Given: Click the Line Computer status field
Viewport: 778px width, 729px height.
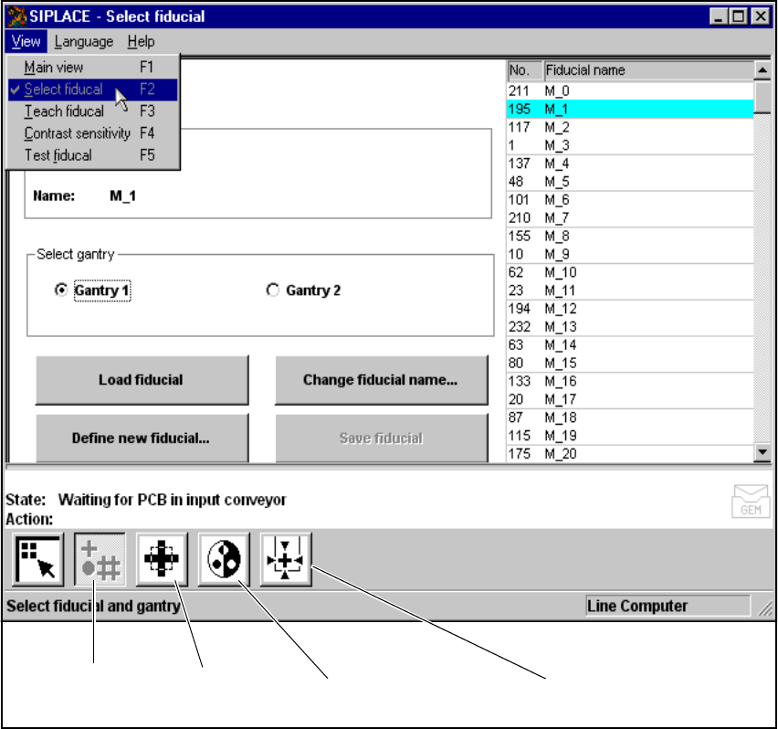Looking at the screenshot, I should coord(668,606).
